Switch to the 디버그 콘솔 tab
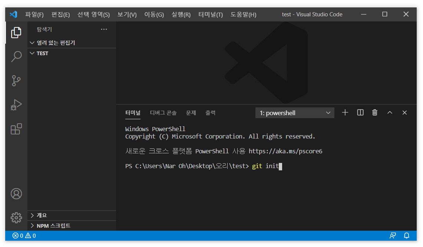Screen dimensions: 423x247 (163, 113)
